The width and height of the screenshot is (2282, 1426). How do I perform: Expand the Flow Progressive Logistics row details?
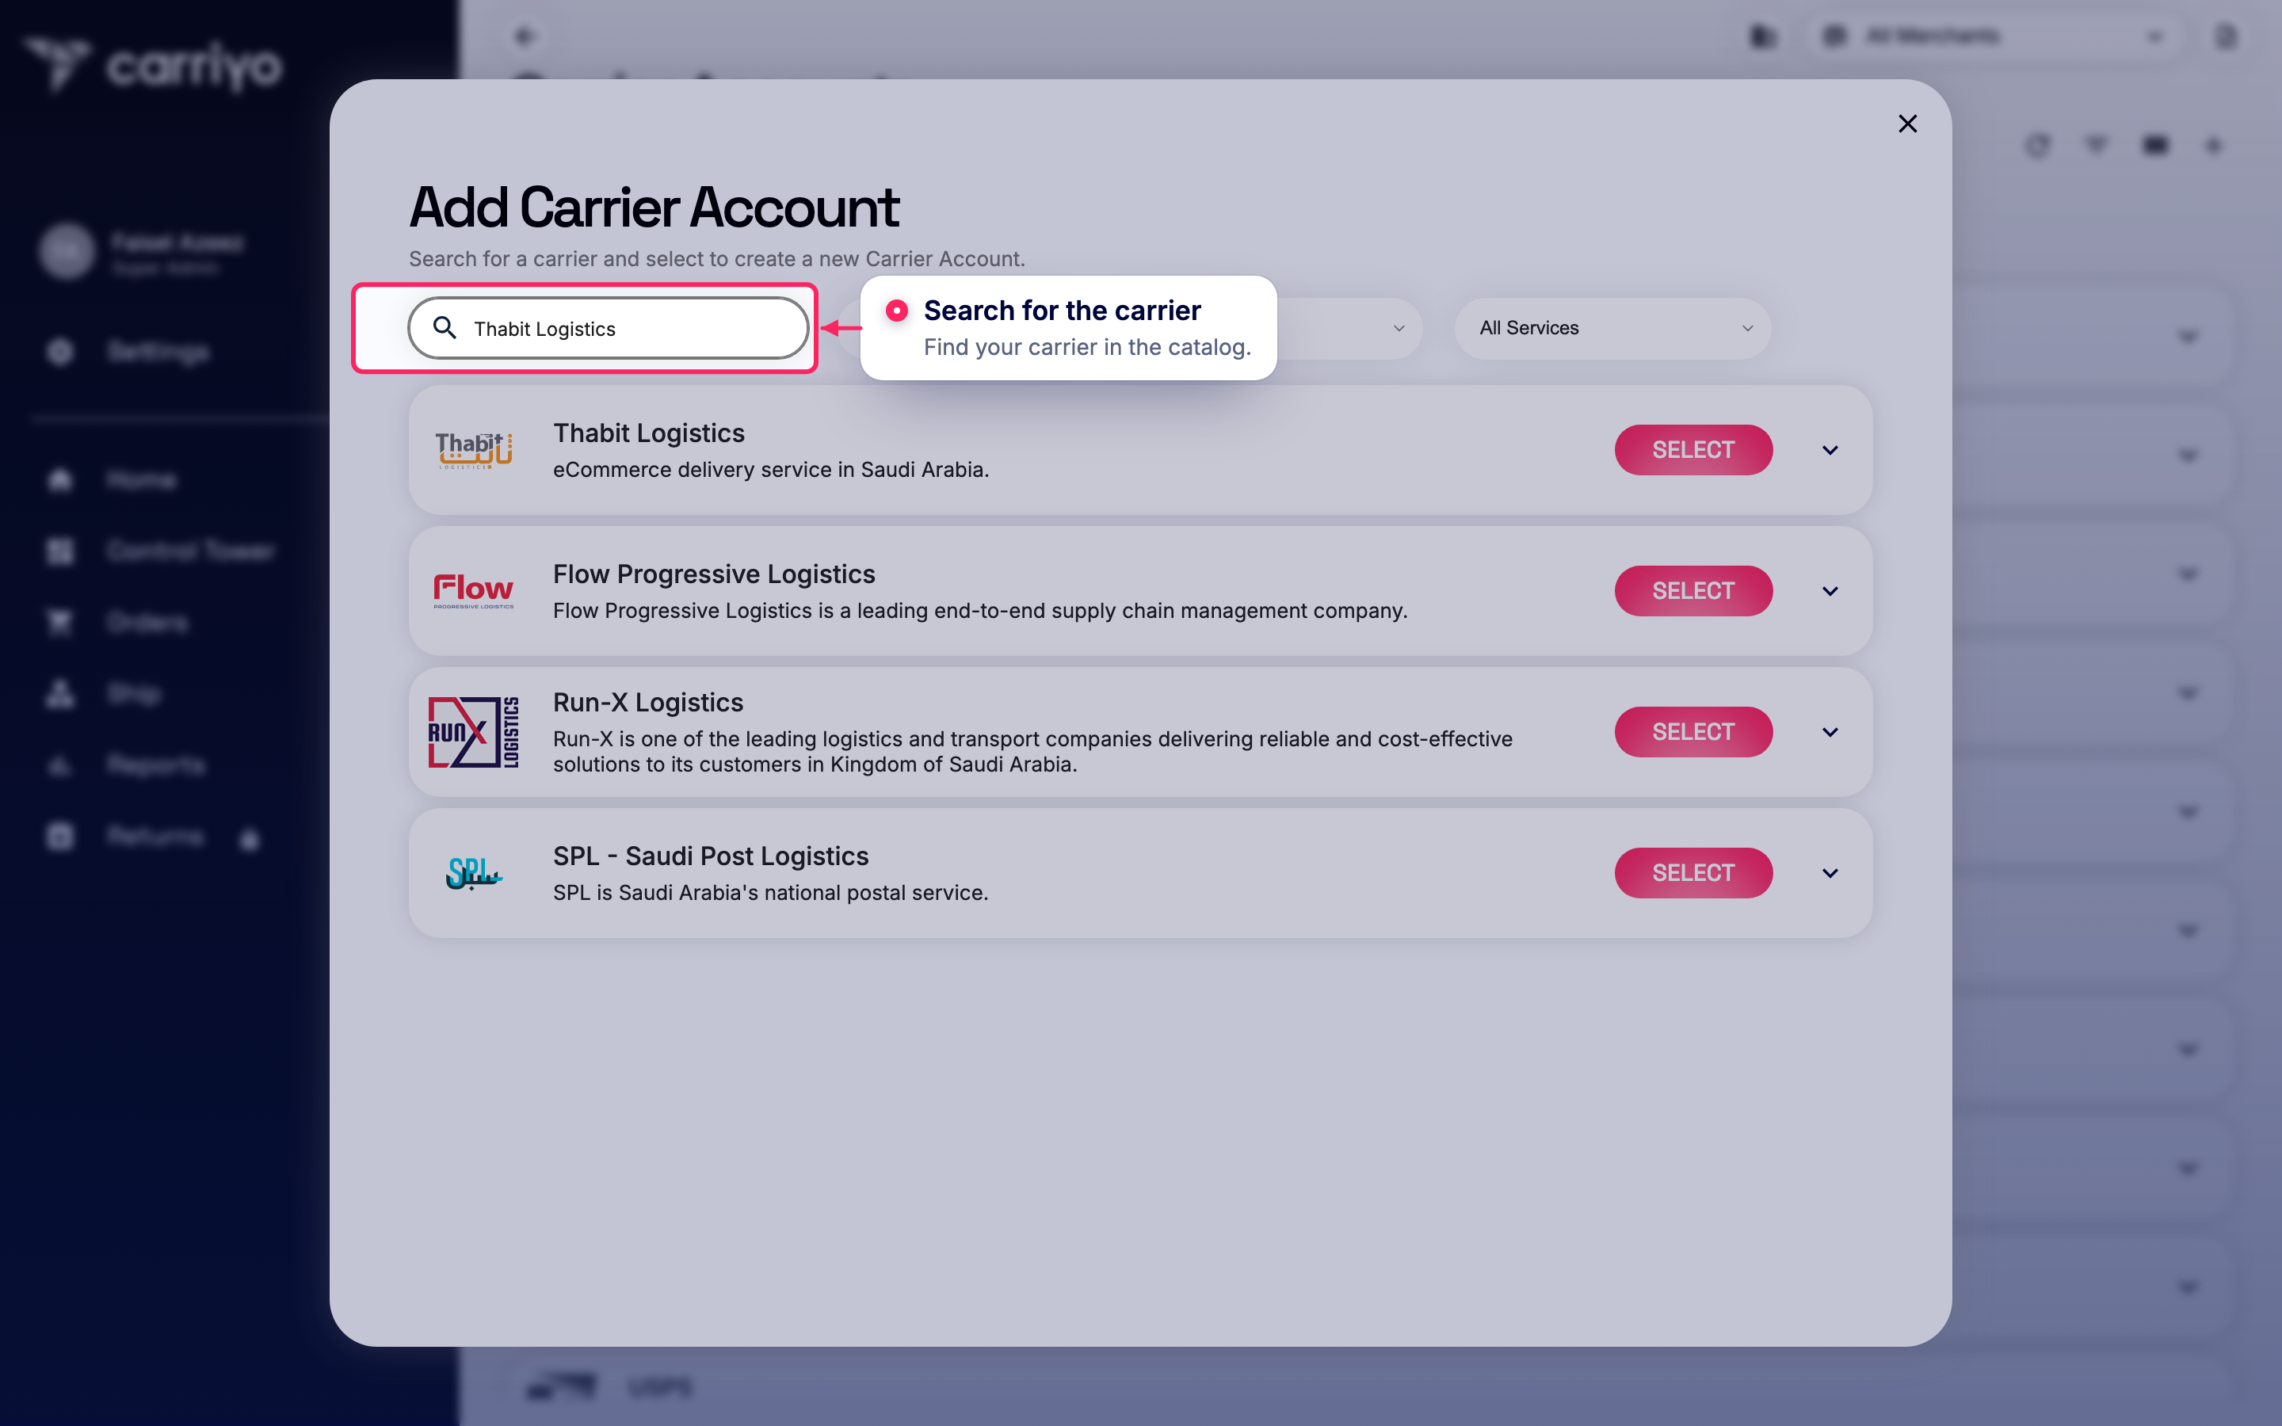1830,591
